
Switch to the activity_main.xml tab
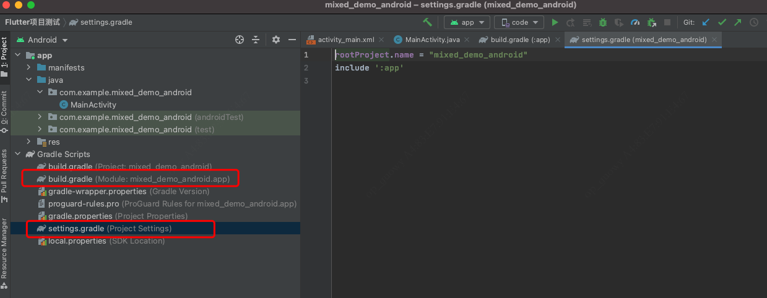[345, 40]
